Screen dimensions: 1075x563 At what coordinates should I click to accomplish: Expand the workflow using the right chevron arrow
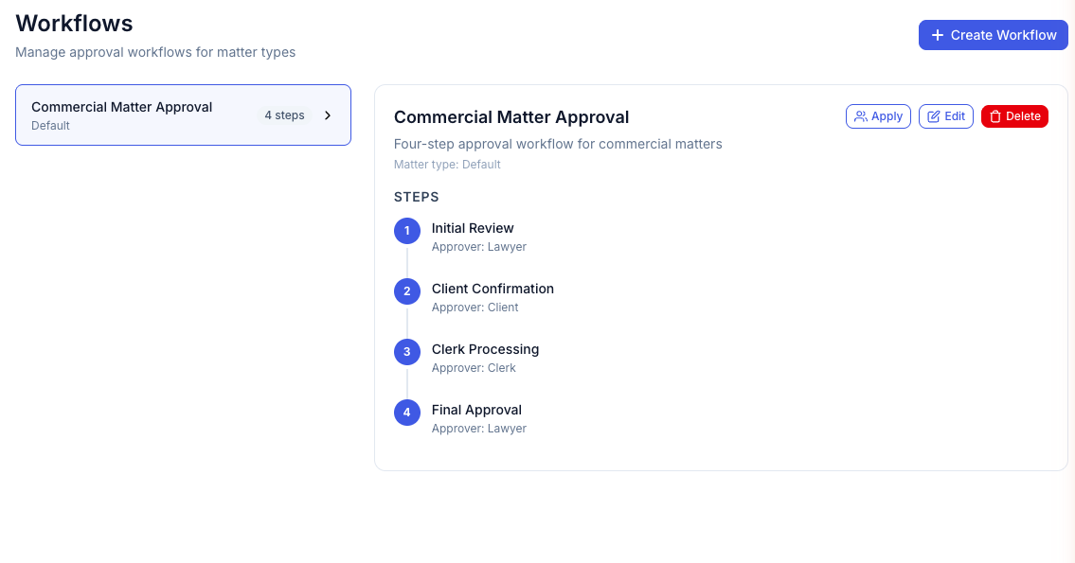(328, 115)
